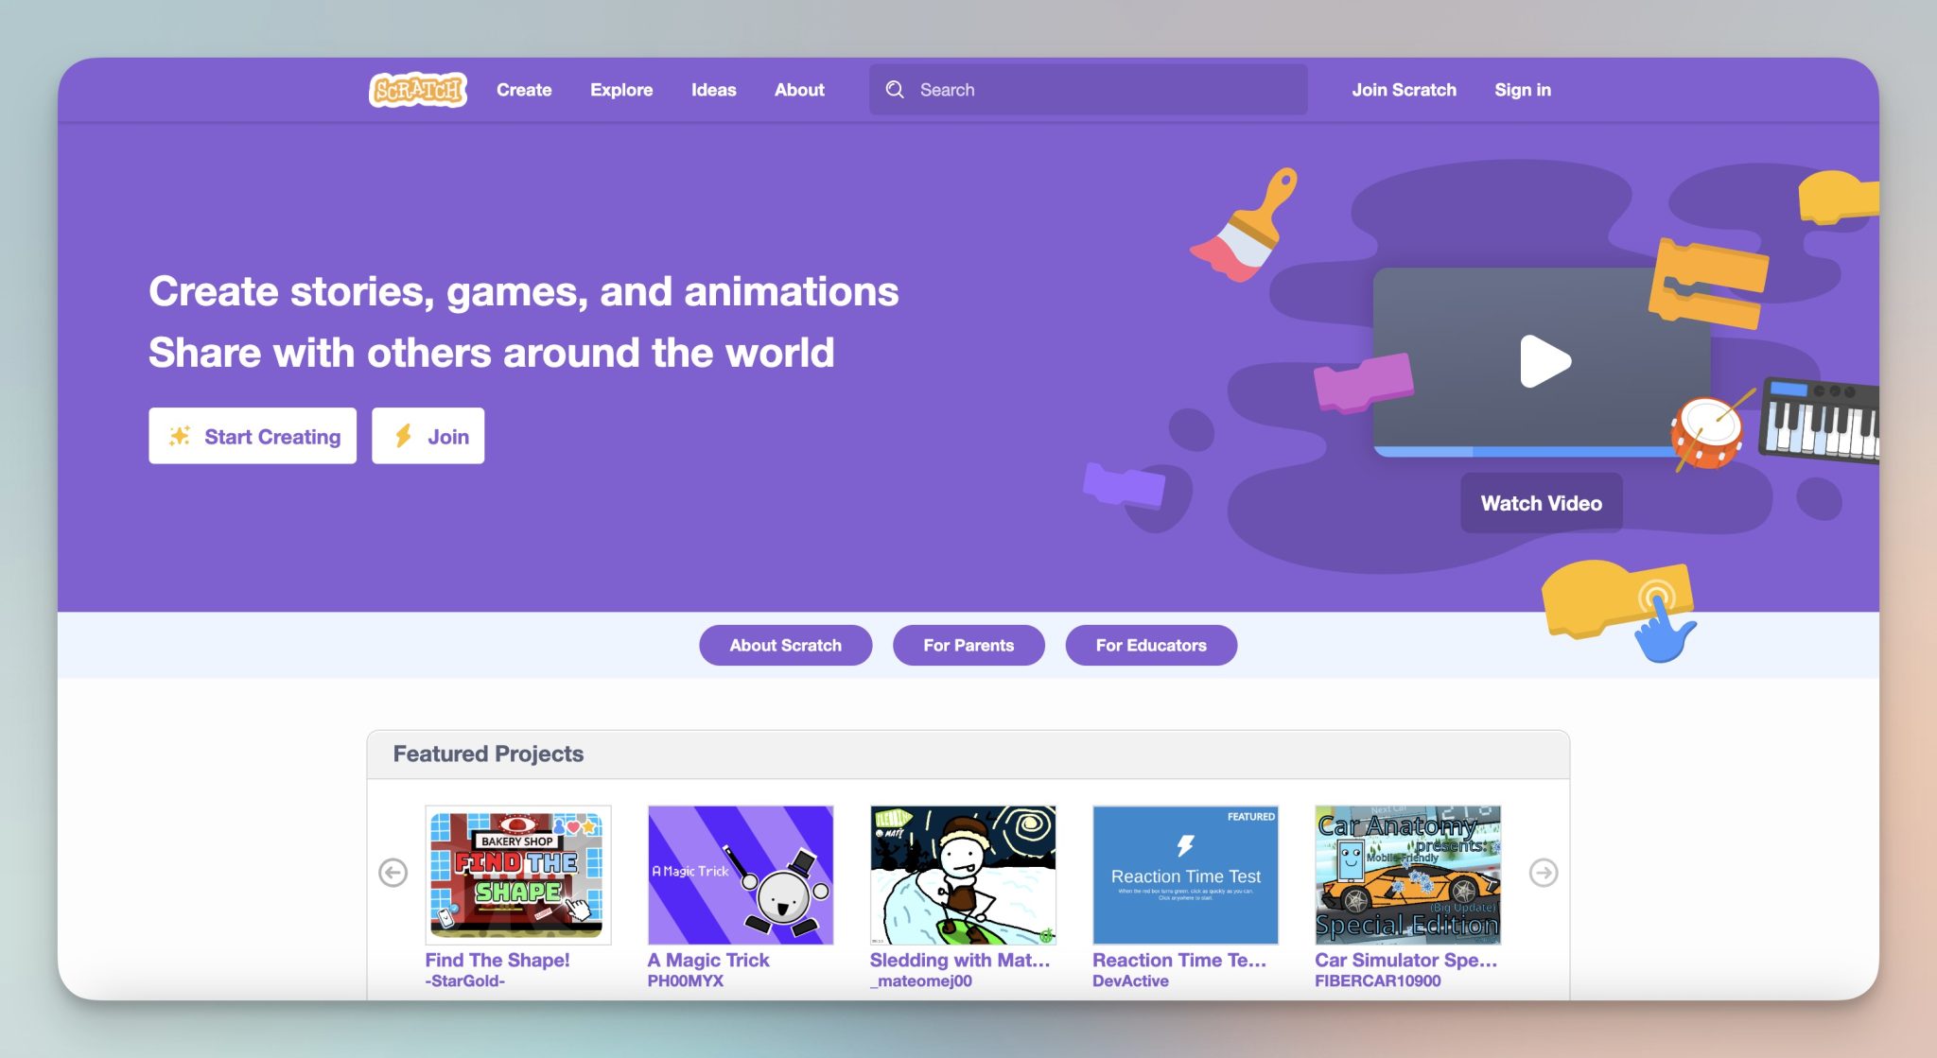Open the Create menu item
This screenshot has height=1058, width=1937.
[524, 90]
